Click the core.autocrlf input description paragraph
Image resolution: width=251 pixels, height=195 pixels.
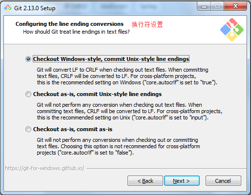pos(129,111)
